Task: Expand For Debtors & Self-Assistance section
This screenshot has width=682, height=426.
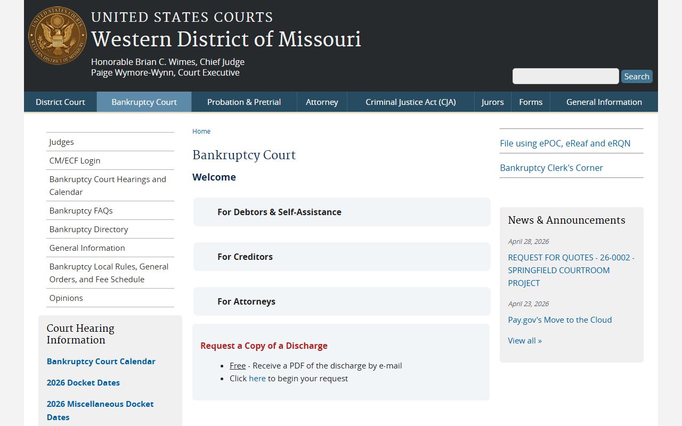Action: click(342, 212)
